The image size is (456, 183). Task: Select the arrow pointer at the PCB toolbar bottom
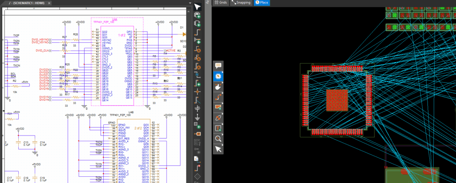[x=218, y=149]
